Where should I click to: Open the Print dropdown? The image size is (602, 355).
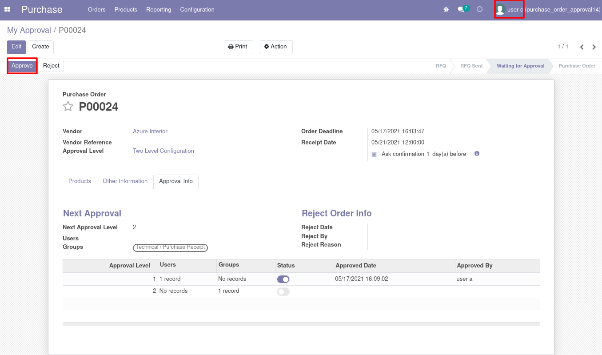pyautogui.click(x=238, y=47)
